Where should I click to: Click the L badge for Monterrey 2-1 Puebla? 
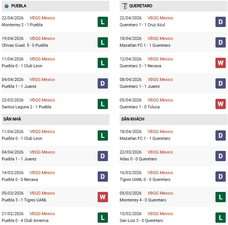pos(103,22)
